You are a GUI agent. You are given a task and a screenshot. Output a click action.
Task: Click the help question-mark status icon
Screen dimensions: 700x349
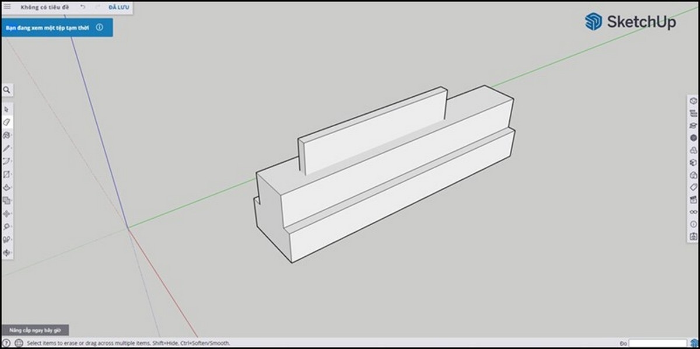tap(6, 343)
